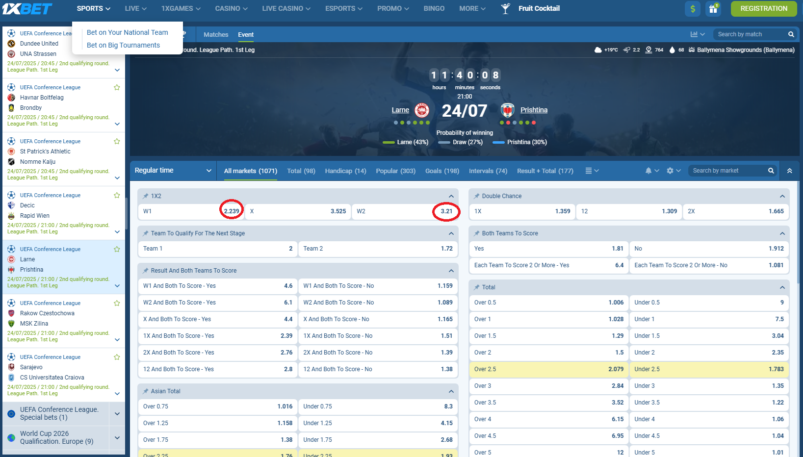
Task: Collapse all markets with double chevron
Action: pos(789,171)
